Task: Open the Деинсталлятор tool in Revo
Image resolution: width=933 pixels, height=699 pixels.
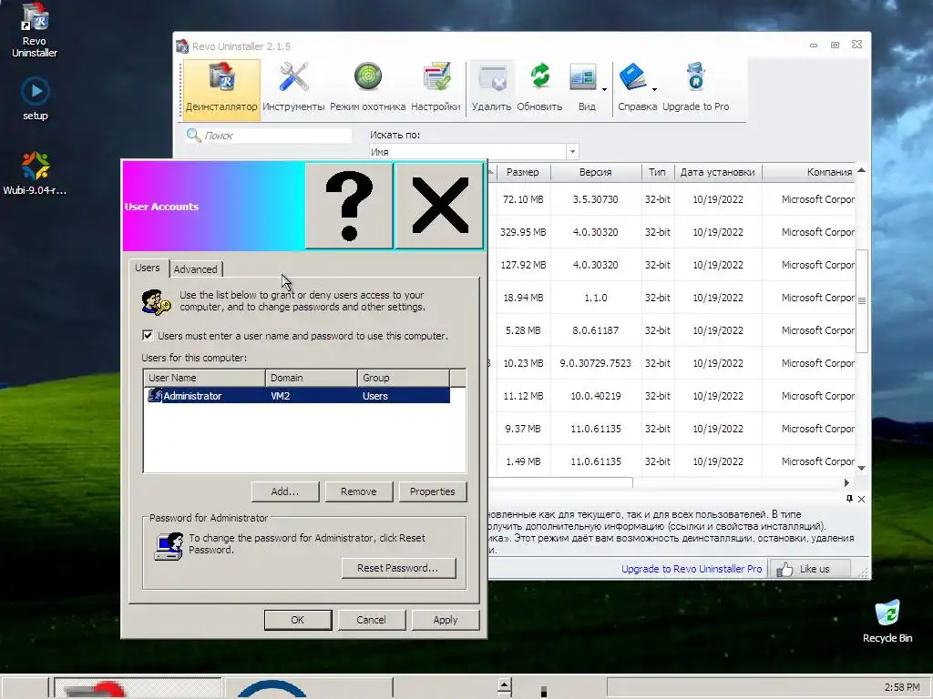Action: [221, 90]
